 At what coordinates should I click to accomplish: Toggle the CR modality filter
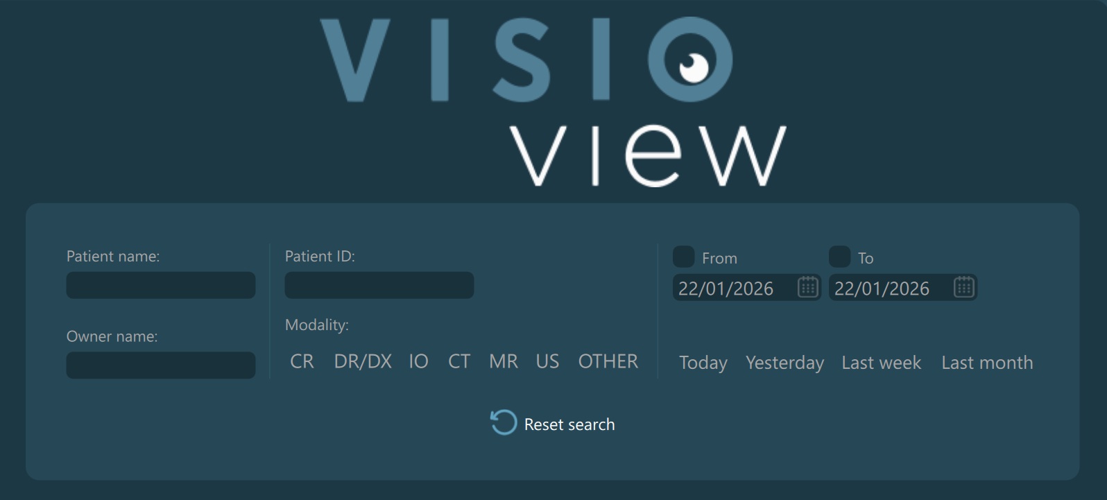tap(302, 361)
